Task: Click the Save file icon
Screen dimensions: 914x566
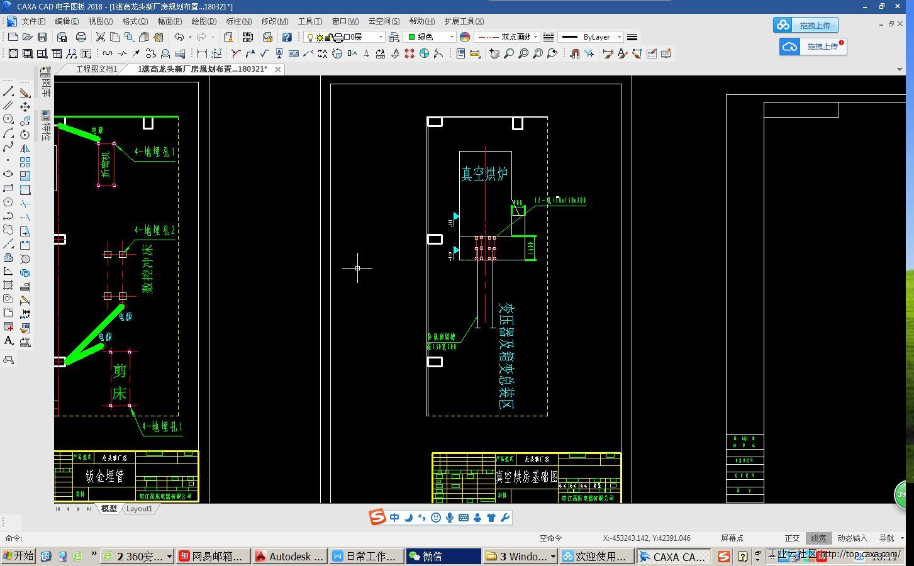Action: click(42, 37)
